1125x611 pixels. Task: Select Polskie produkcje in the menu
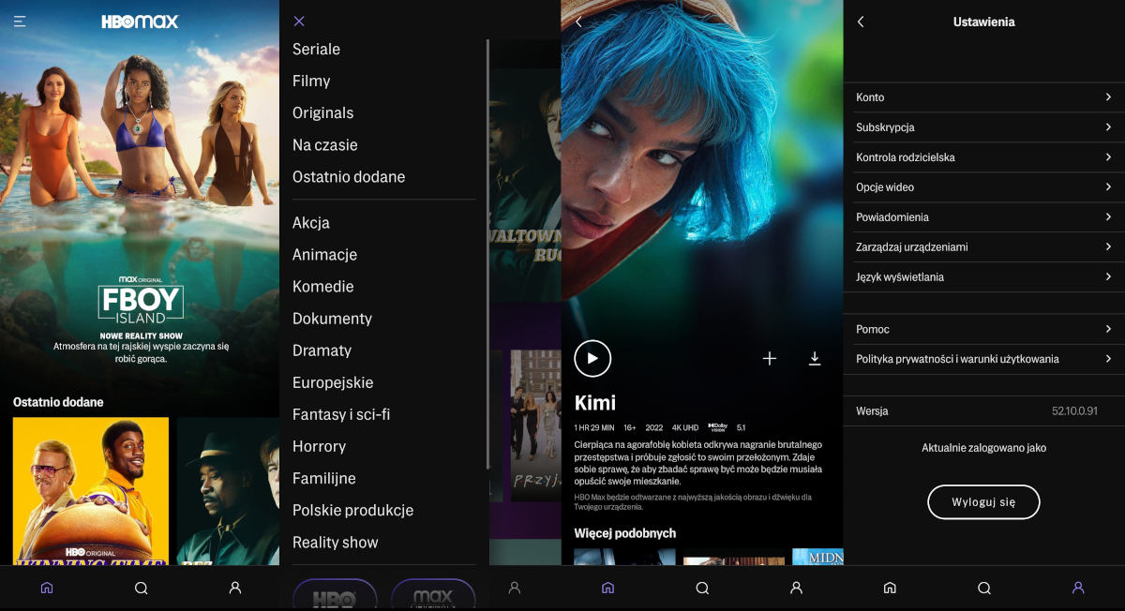click(352, 511)
